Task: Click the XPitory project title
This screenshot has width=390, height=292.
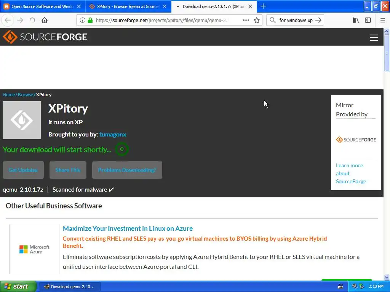Action: (x=68, y=108)
